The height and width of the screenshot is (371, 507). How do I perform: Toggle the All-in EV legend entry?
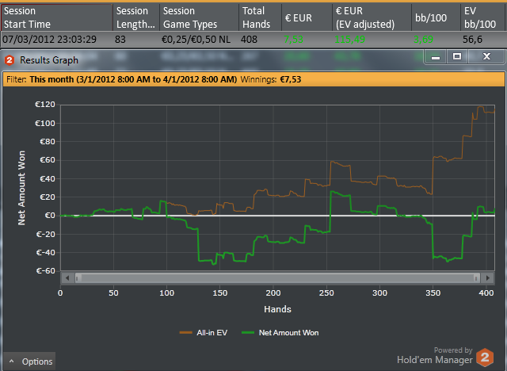[204, 332]
